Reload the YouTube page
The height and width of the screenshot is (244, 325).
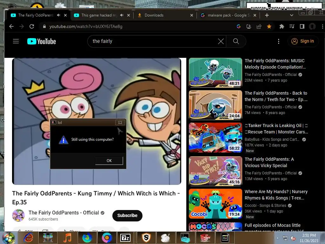[x=32, y=26]
